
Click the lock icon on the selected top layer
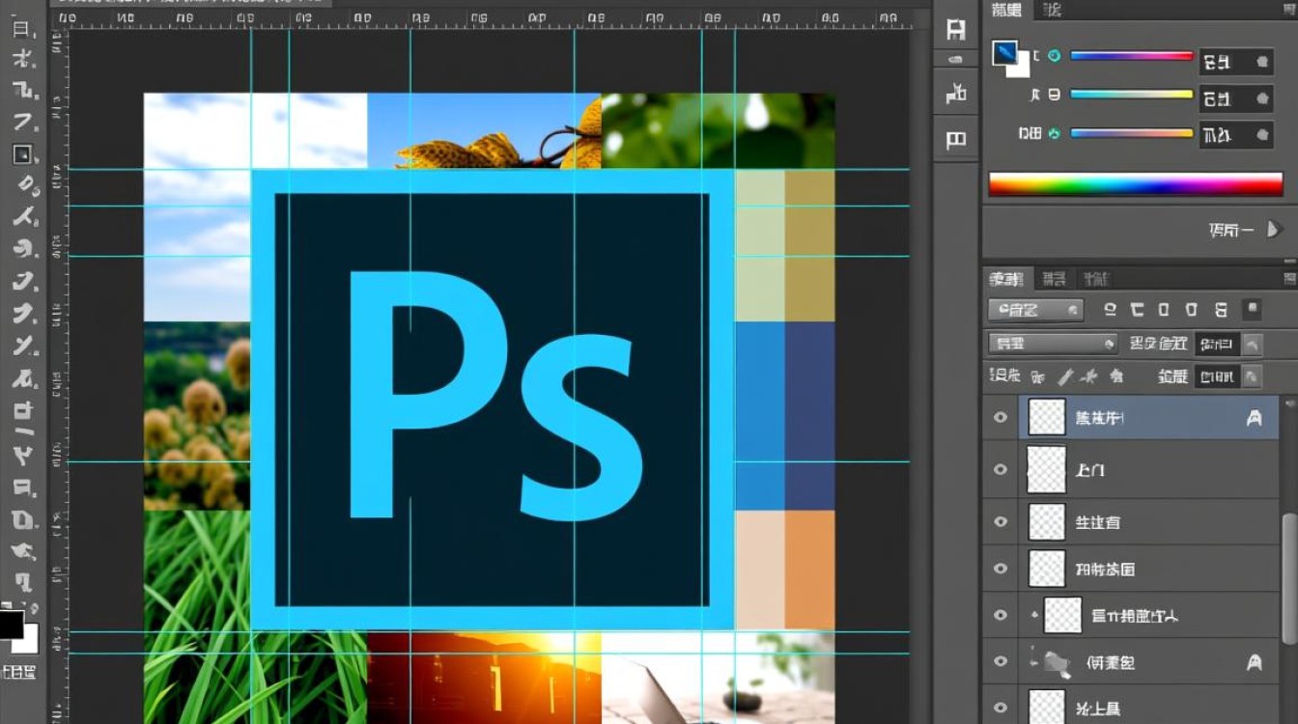[x=1254, y=418]
